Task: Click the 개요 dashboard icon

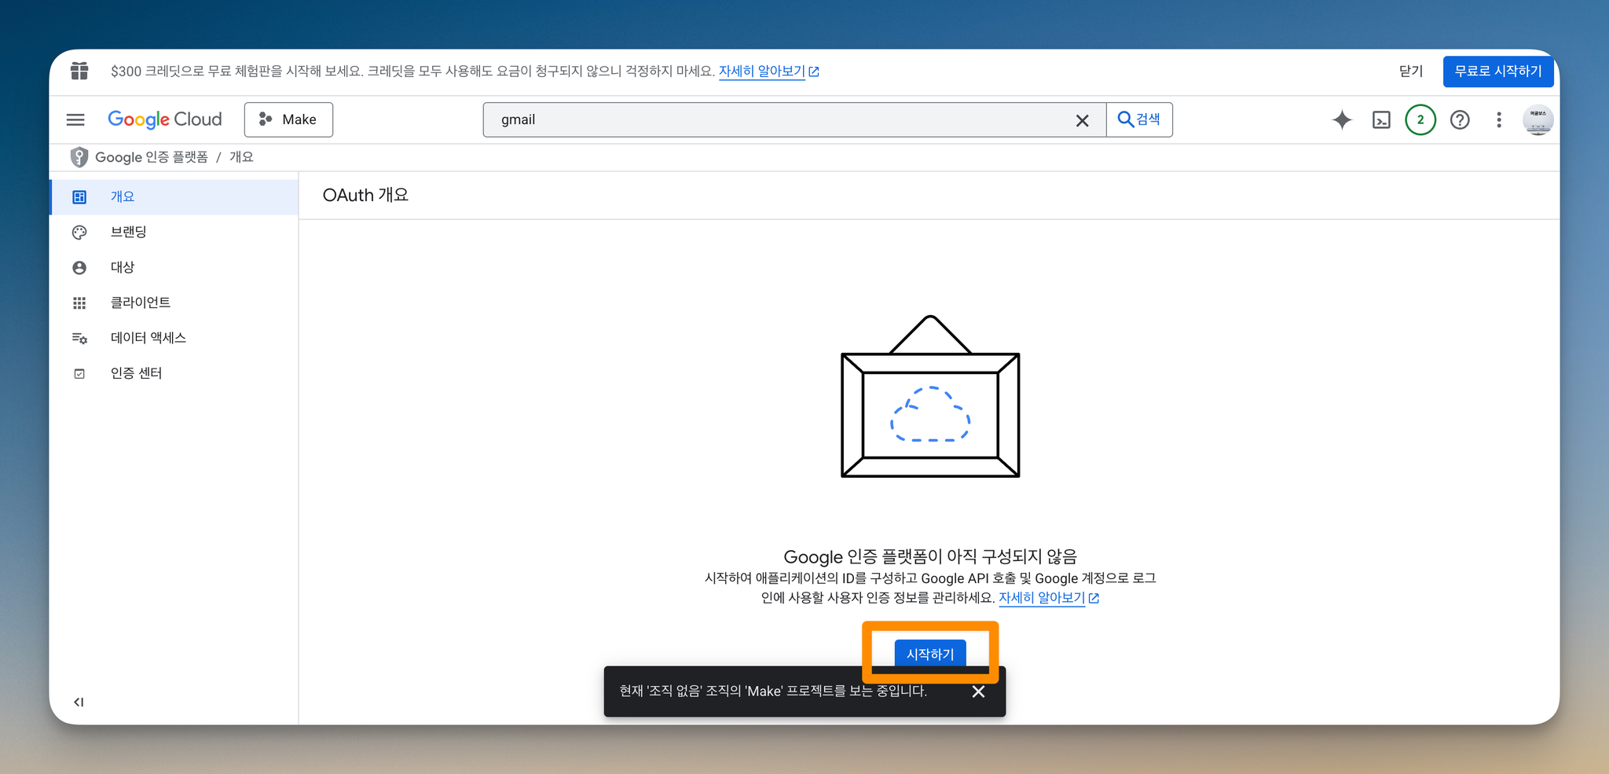Action: tap(79, 197)
